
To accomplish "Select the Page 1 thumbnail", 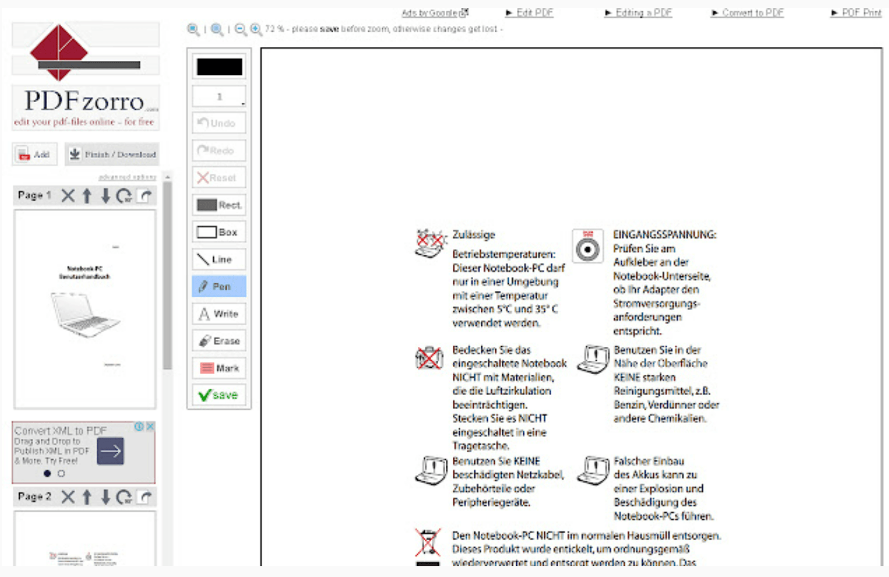I will tap(85, 309).
